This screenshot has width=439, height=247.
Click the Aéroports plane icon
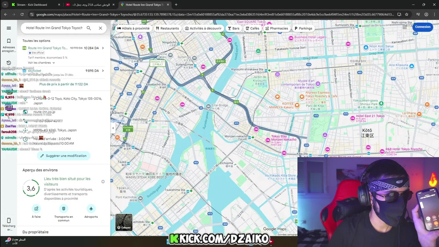(x=91, y=209)
